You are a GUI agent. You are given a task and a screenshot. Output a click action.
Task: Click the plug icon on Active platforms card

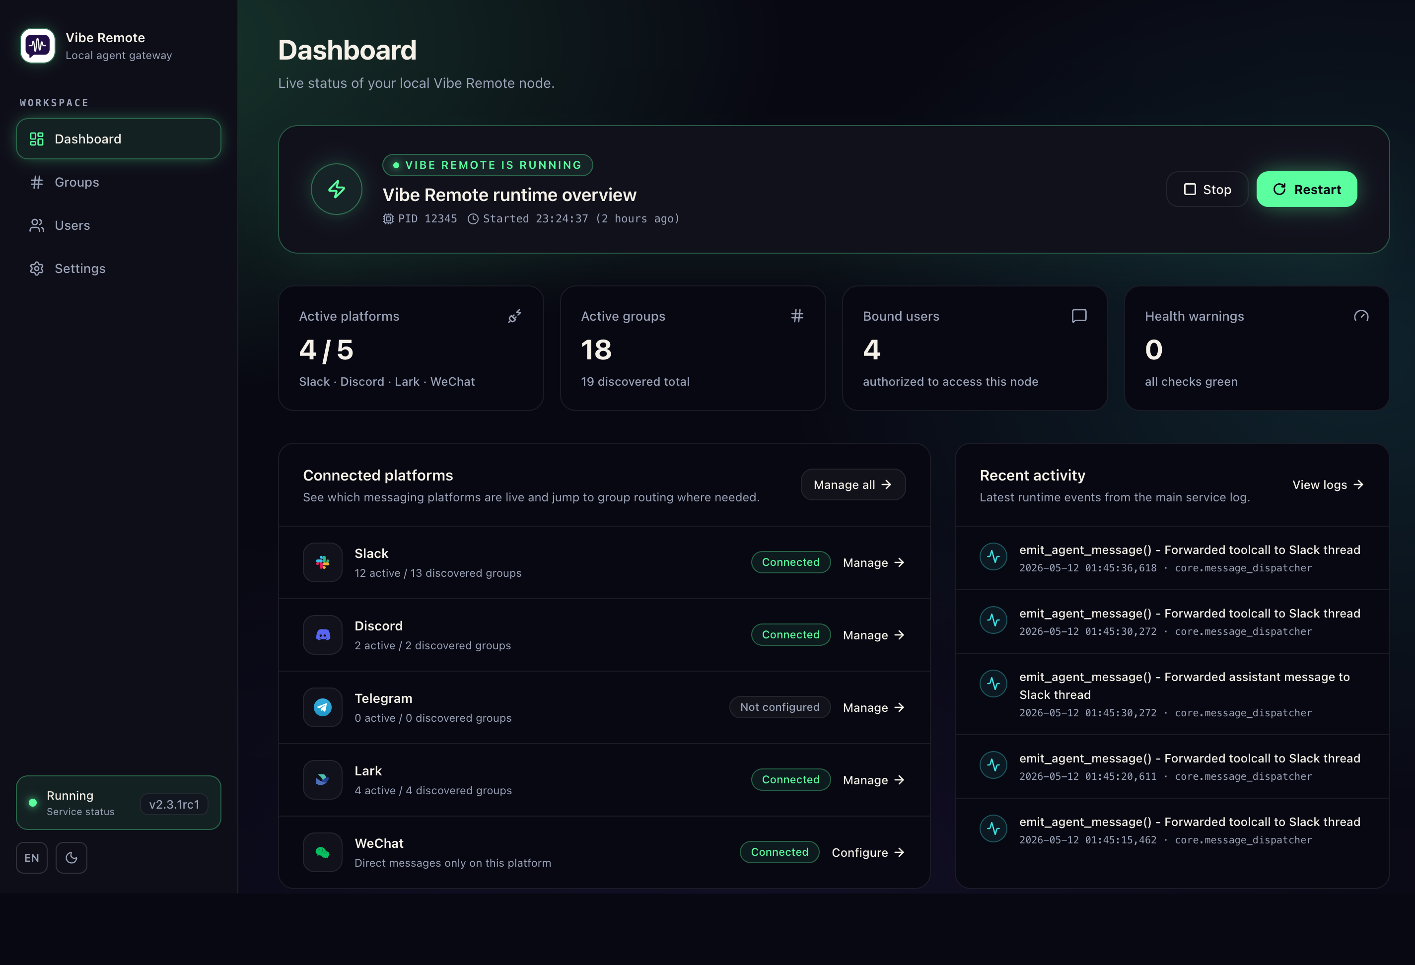515,316
